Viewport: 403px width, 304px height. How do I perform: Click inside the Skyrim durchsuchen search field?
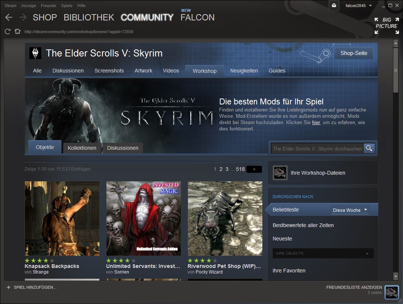click(x=317, y=149)
